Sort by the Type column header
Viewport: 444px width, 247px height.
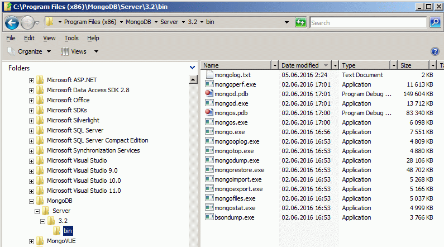(x=365, y=65)
